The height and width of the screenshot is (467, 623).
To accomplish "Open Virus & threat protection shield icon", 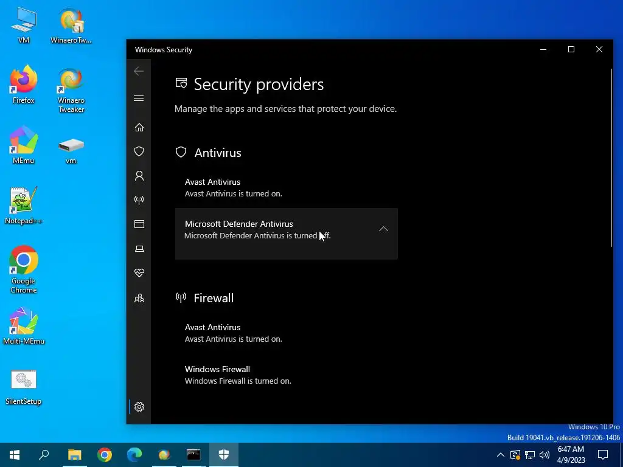I will (139, 151).
